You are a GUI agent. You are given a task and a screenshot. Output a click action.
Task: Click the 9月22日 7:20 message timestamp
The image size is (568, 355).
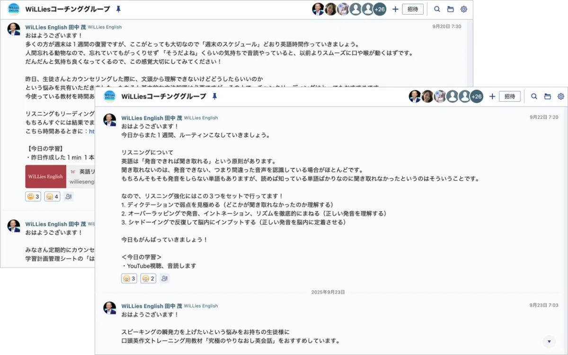click(544, 117)
